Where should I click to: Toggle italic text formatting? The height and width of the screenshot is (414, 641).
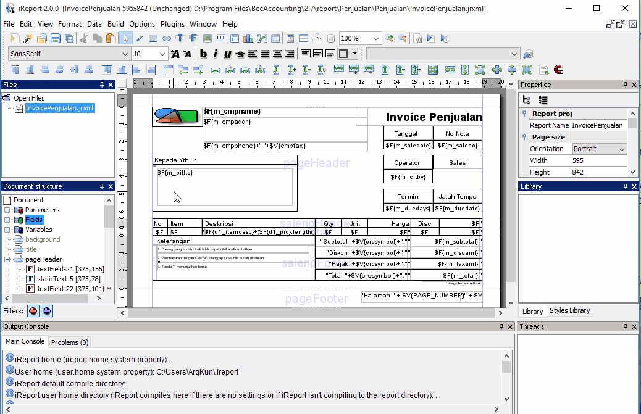coord(216,54)
